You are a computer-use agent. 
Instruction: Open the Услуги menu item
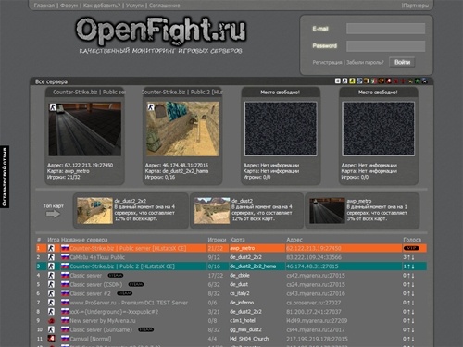pyautogui.click(x=135, y=6)
